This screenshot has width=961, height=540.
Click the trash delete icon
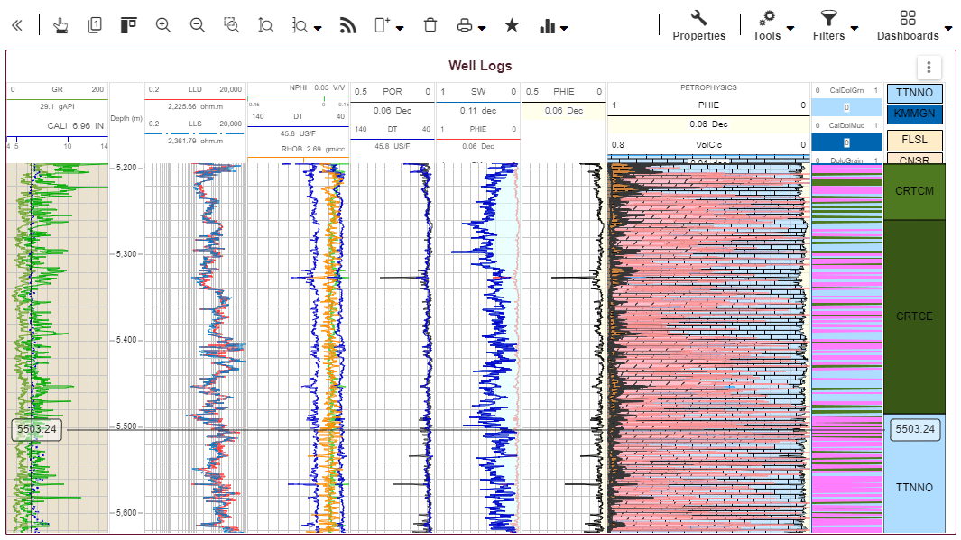[430, 25]
